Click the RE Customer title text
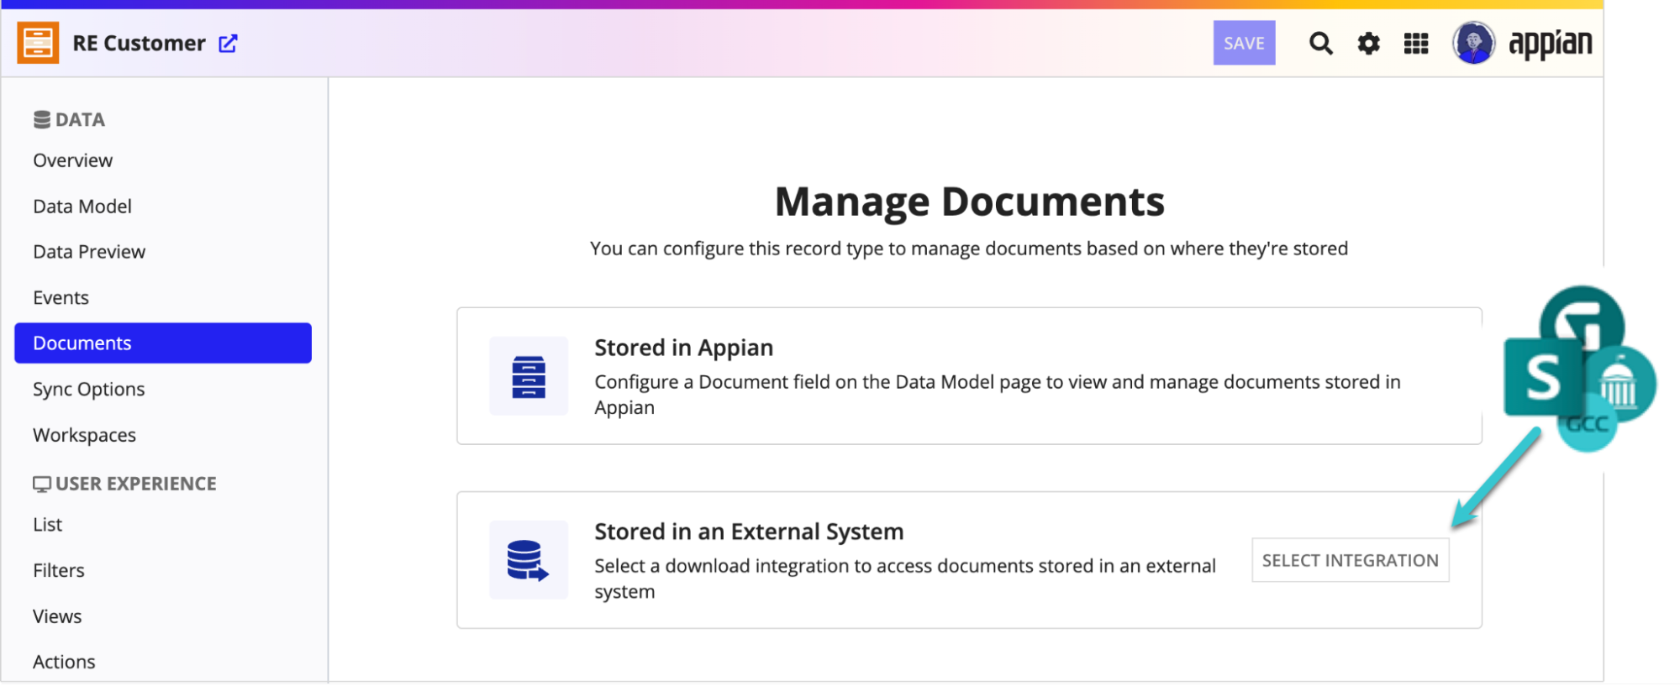1680x686 pixels. (x=139, y=44)
